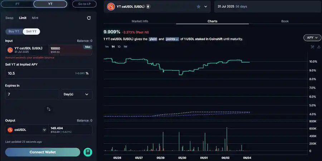Click the csUSDL token logo in header
Screen dimensions: 322x161
pos(111,6)
